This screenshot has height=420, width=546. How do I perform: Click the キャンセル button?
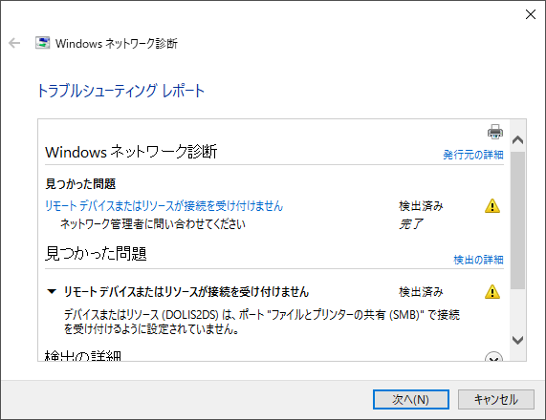[496, 399]
